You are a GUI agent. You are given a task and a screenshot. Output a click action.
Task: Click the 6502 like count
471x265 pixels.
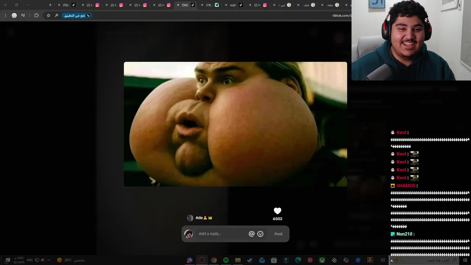[277, 219]
